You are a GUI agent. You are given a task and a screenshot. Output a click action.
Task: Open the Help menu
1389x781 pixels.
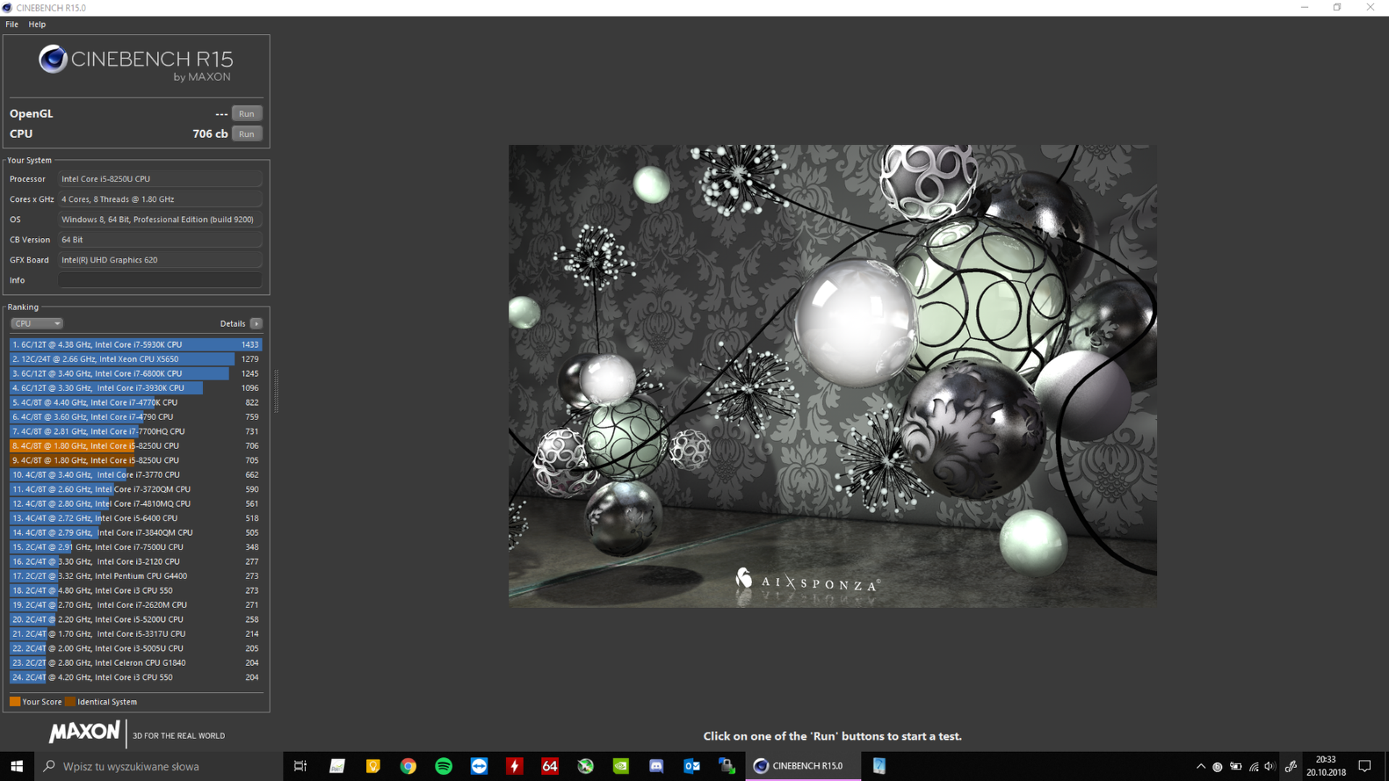[37, 24]
